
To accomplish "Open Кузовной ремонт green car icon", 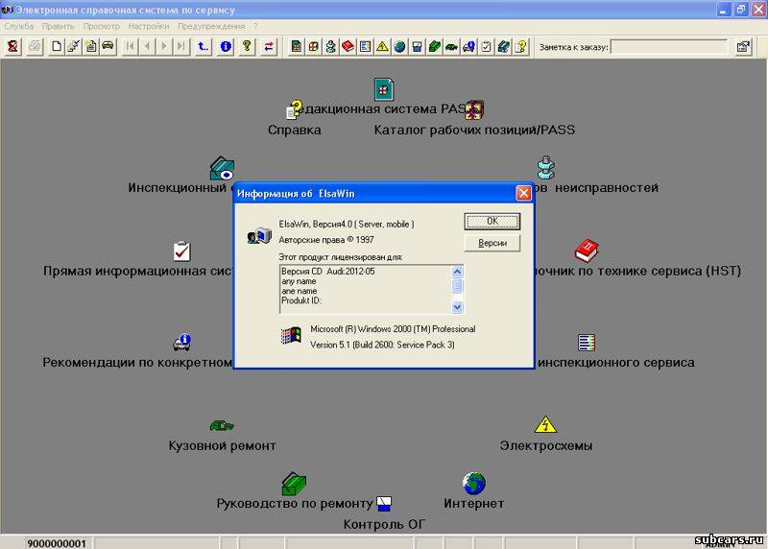I will [x=222, y=425].
